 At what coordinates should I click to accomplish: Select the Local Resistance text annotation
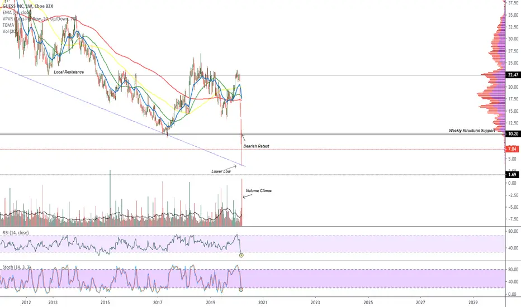[x=69, y=72]
